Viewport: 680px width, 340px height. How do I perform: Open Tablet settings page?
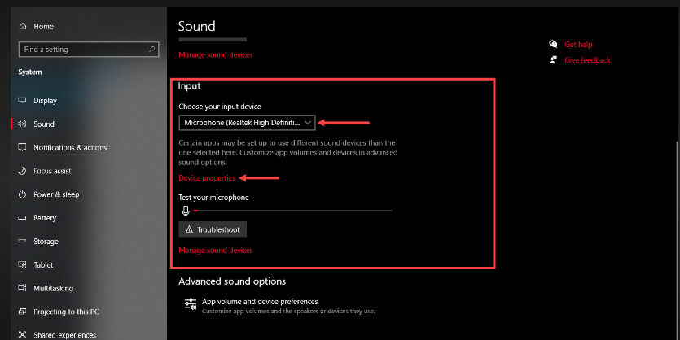click(43, 264)
